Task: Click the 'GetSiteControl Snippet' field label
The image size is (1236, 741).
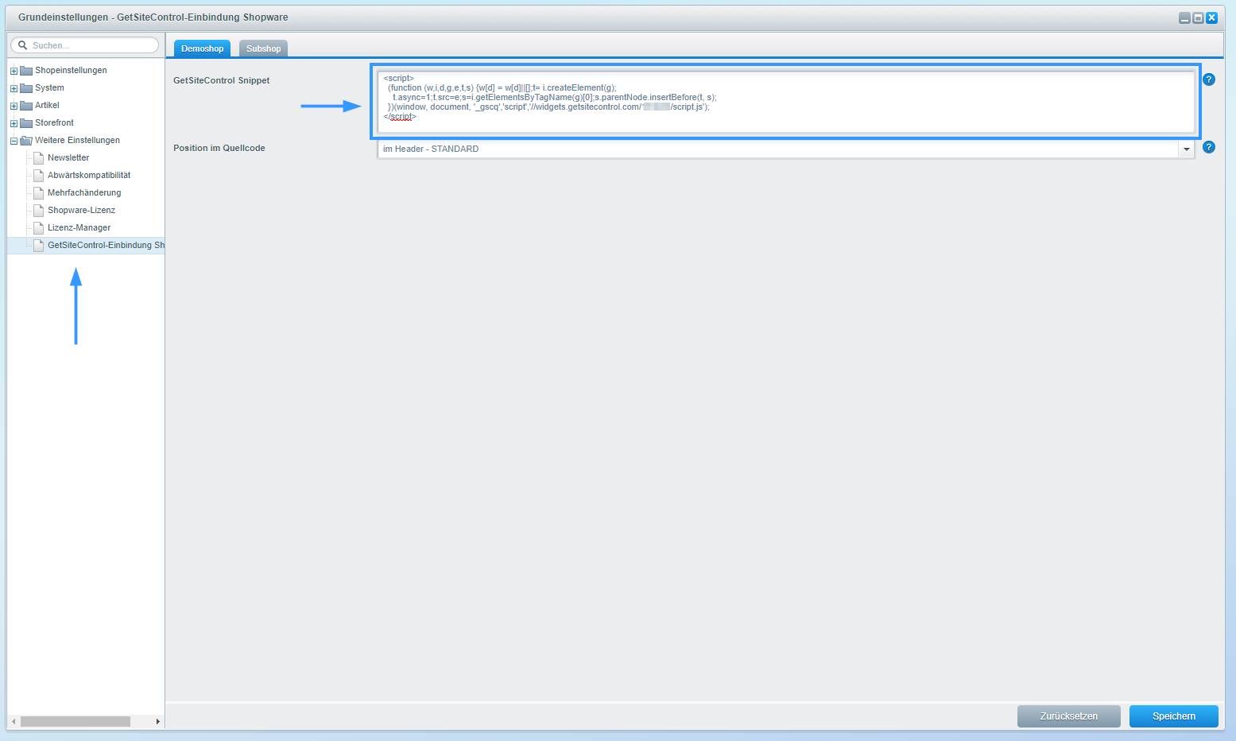Action: (x=221, y=80)
